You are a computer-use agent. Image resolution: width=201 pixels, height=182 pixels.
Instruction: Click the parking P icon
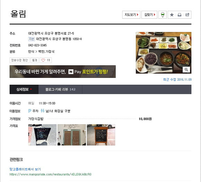[29, 111]
